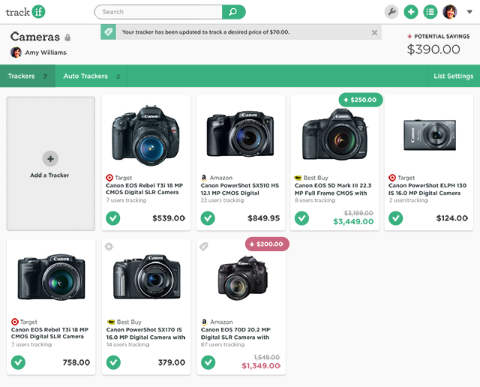Click the red arrow beside Potential Savings
The image size is (480, 387).
409,37
